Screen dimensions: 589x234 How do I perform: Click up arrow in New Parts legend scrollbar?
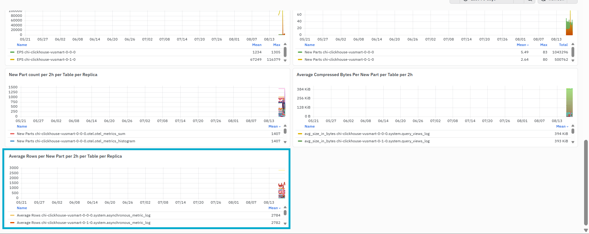(x=573, y=44)
